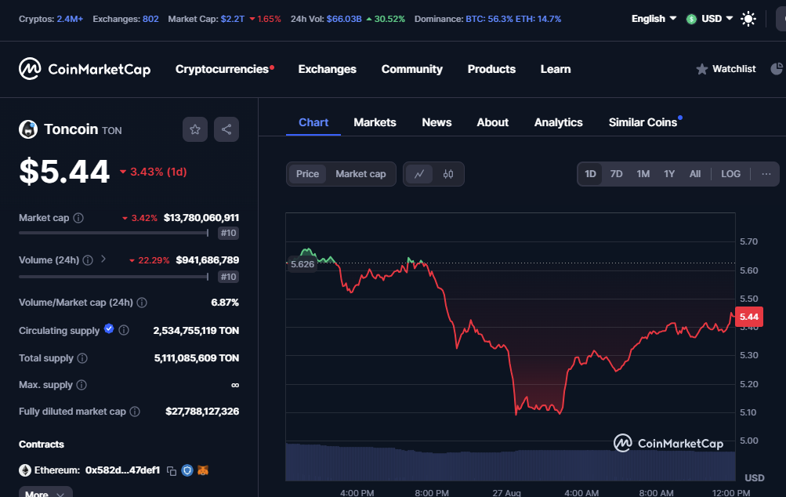The height and width of the screenshot is (497, 786).
Task: Expand Volume (24h) details chevron
Action: (x=103, y=259)
